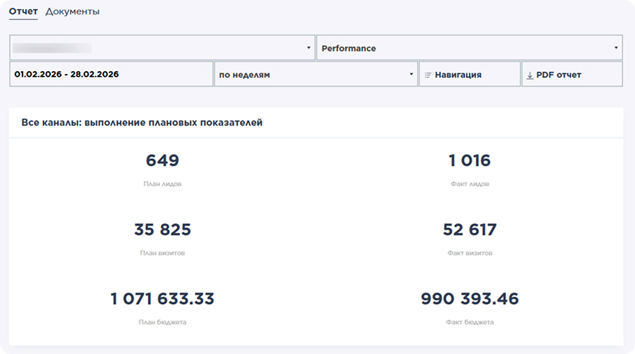
Task: Open the Документы tab
Action: coord(73,11)
